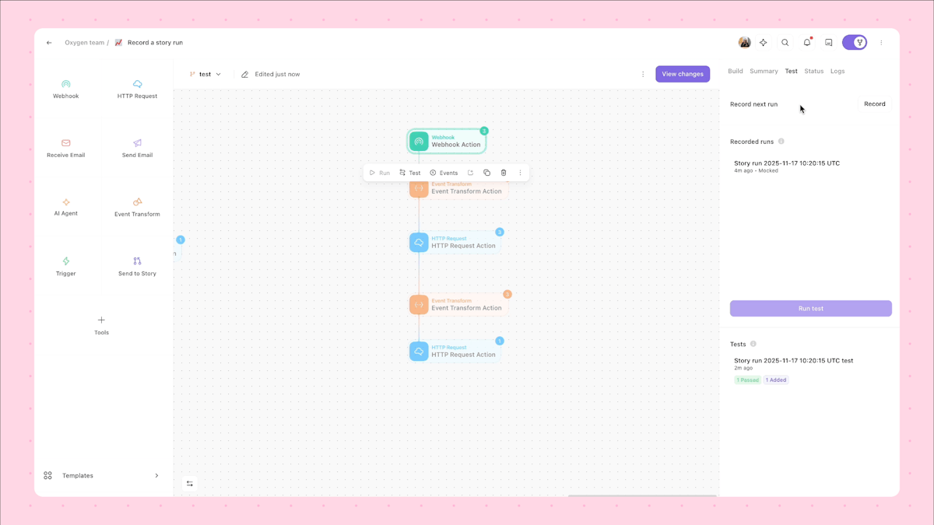Delete node with the trash icon
Image resolution: width=934 pixels, height=525 pixels.
(x=504, y=173)
